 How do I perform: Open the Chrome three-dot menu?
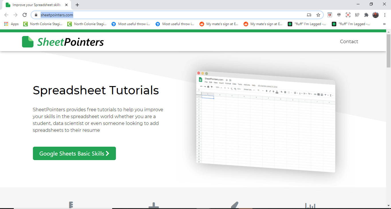(x=385, y=15)
